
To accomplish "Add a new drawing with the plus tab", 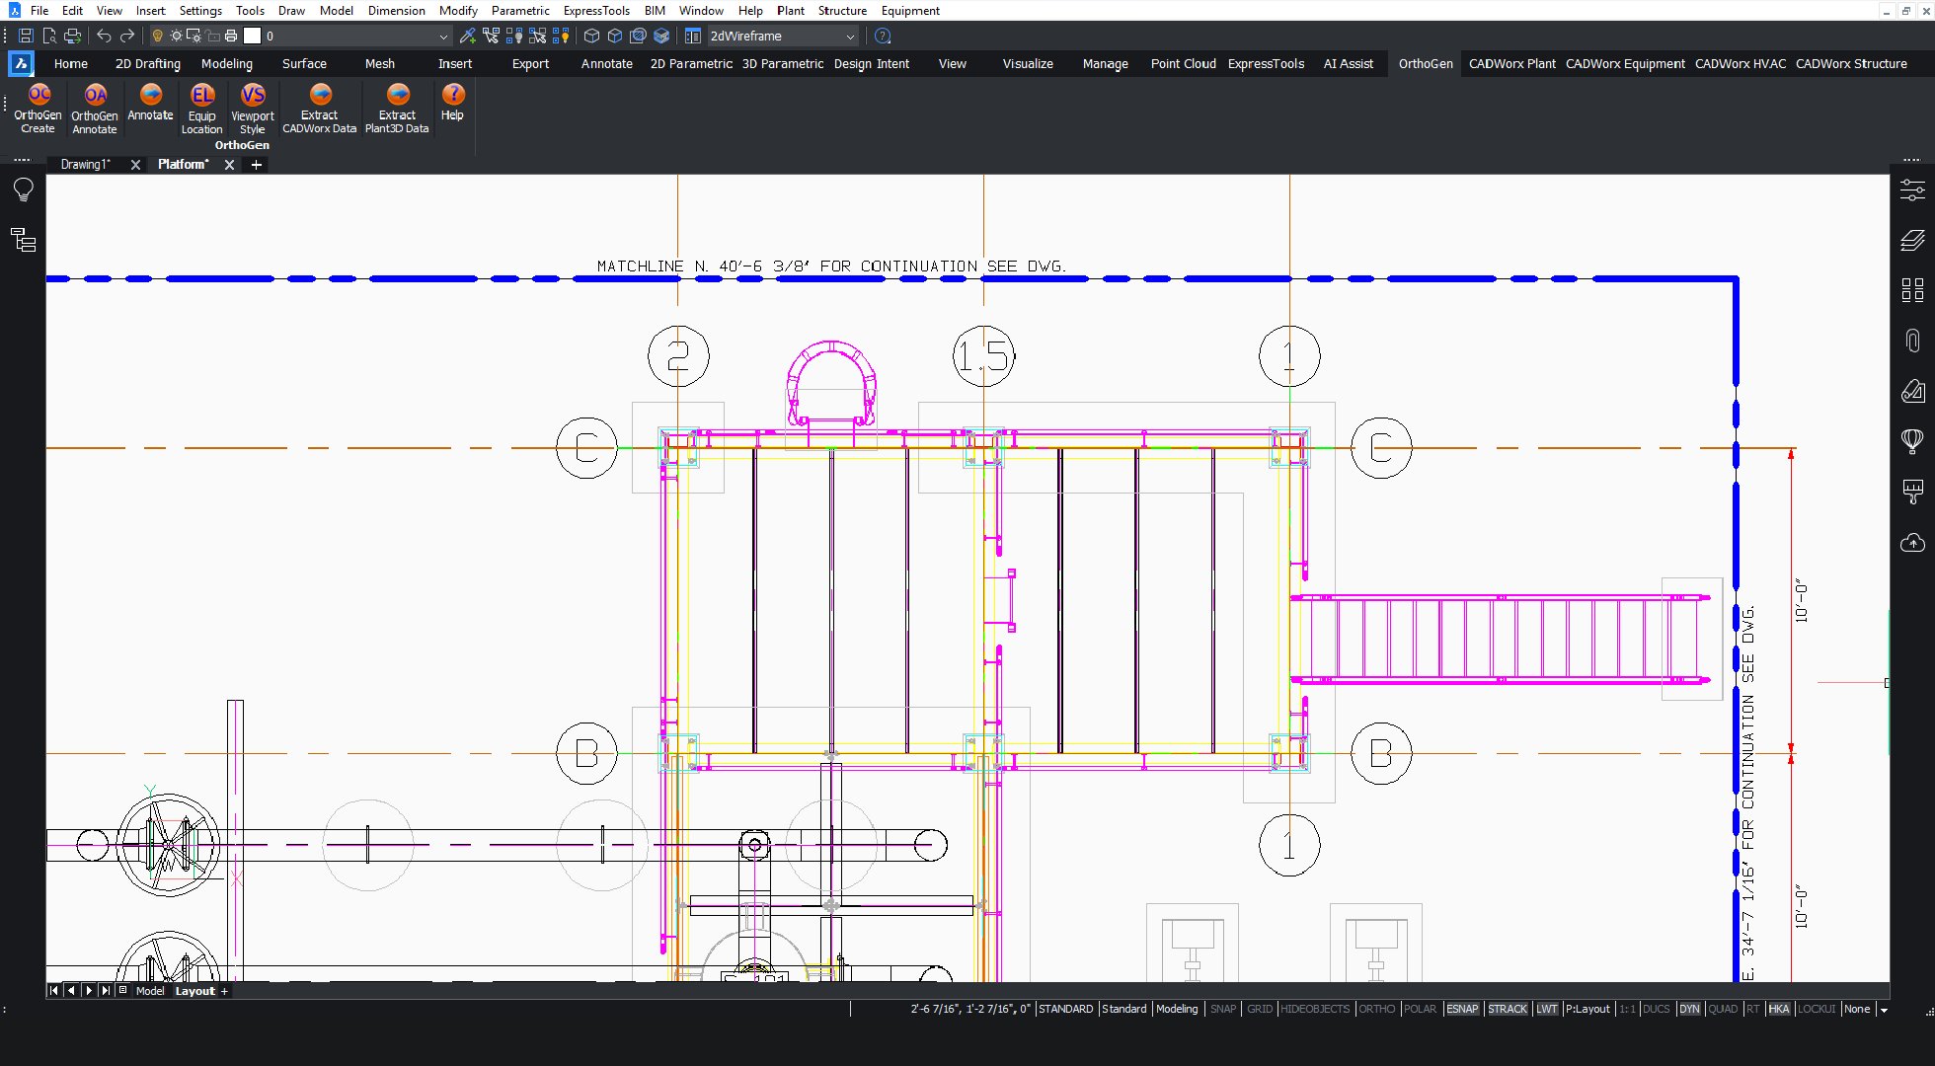I will pyautogui.click(x=255, y=165).
